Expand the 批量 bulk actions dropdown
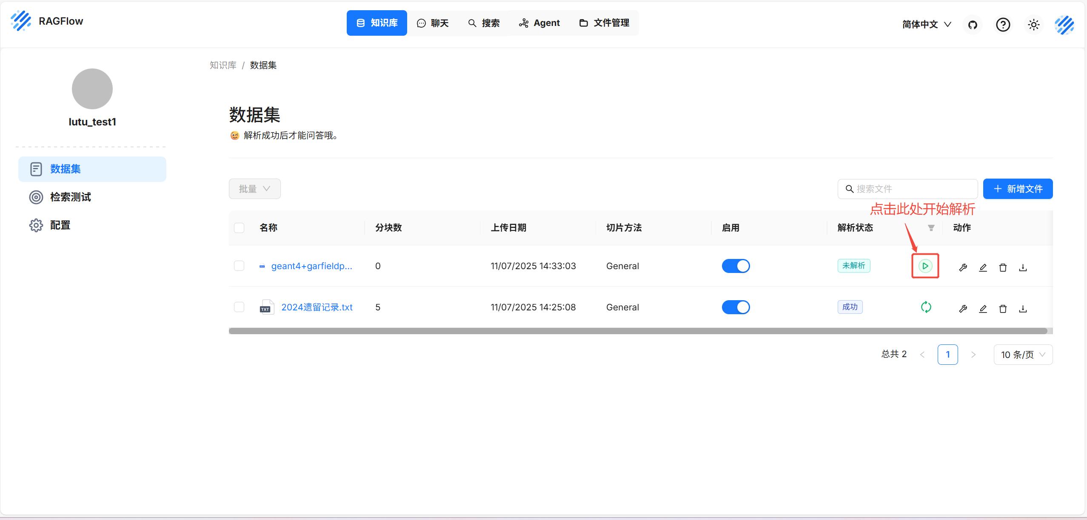Viewport: 1087px width, 520px height. (254, 189)
